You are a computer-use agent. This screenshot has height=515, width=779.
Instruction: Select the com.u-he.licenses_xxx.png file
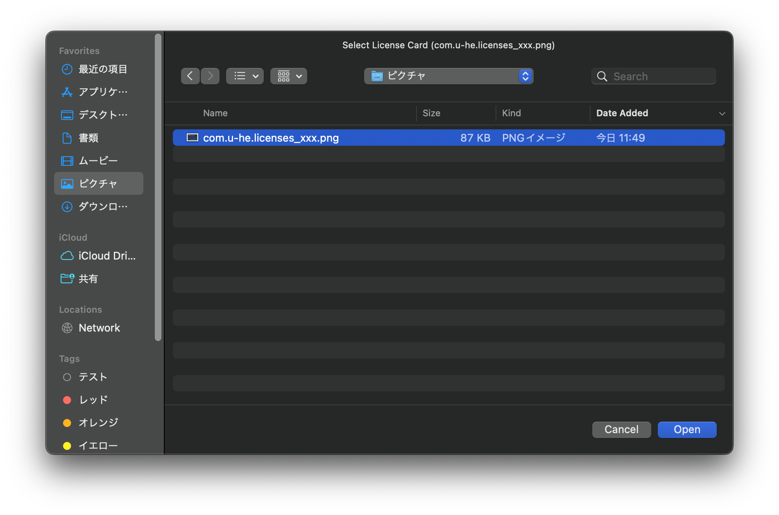(271, 138)
